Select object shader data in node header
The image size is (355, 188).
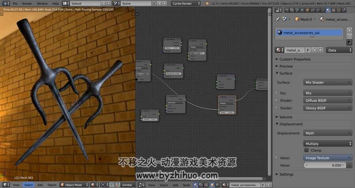point(212,185)
